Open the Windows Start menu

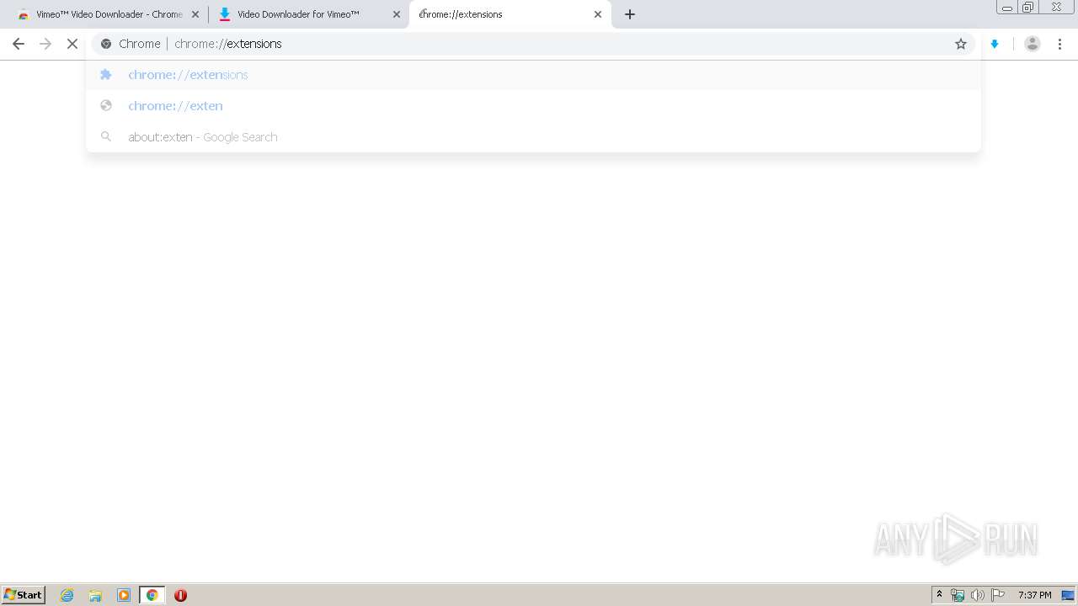24,595
